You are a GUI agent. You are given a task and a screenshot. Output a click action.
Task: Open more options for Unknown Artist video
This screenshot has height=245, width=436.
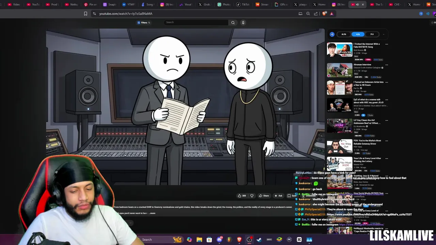[x=387, y=82]
